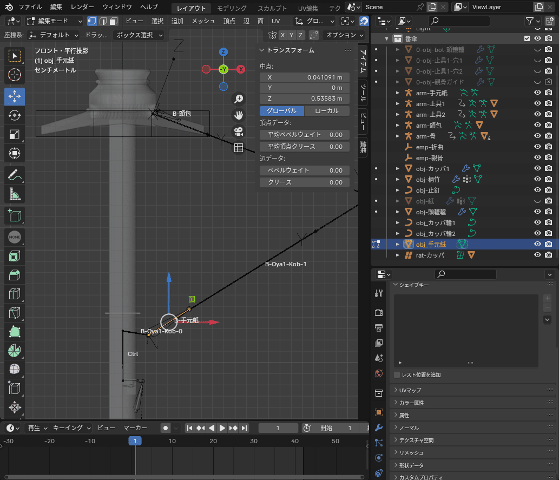Open the Object properties orange square tab

[x=379, y=412]
